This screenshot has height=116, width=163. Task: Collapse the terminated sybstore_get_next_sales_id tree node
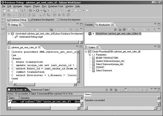(x=9, y=34)
